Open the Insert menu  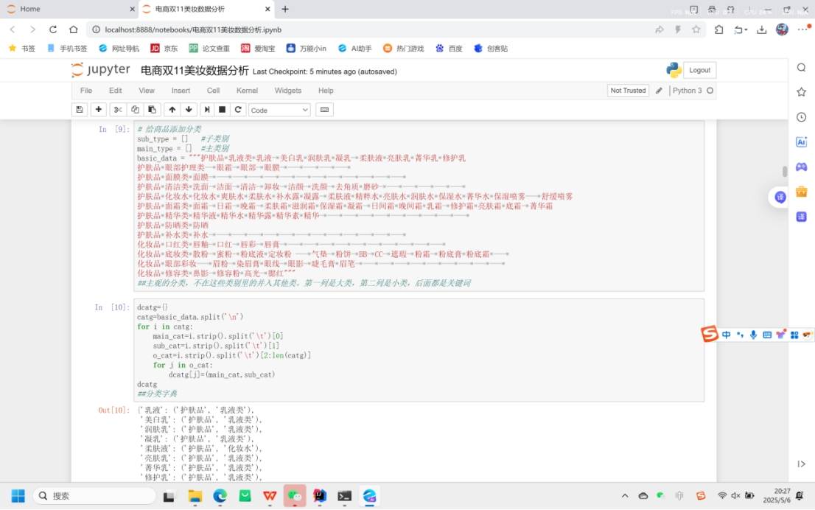[x=181, y=91]
